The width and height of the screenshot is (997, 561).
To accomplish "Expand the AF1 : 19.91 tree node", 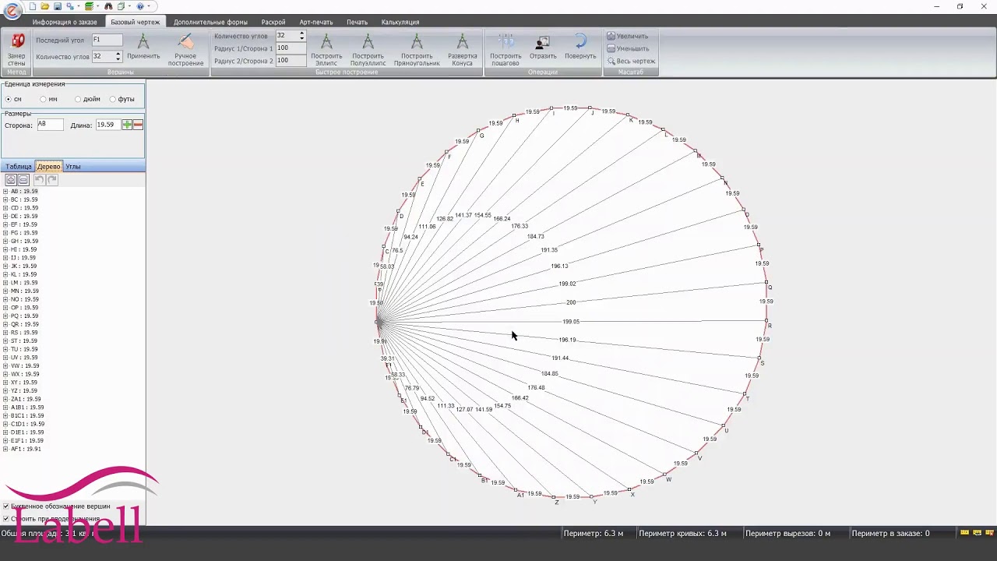I will [x=5, y=449].
